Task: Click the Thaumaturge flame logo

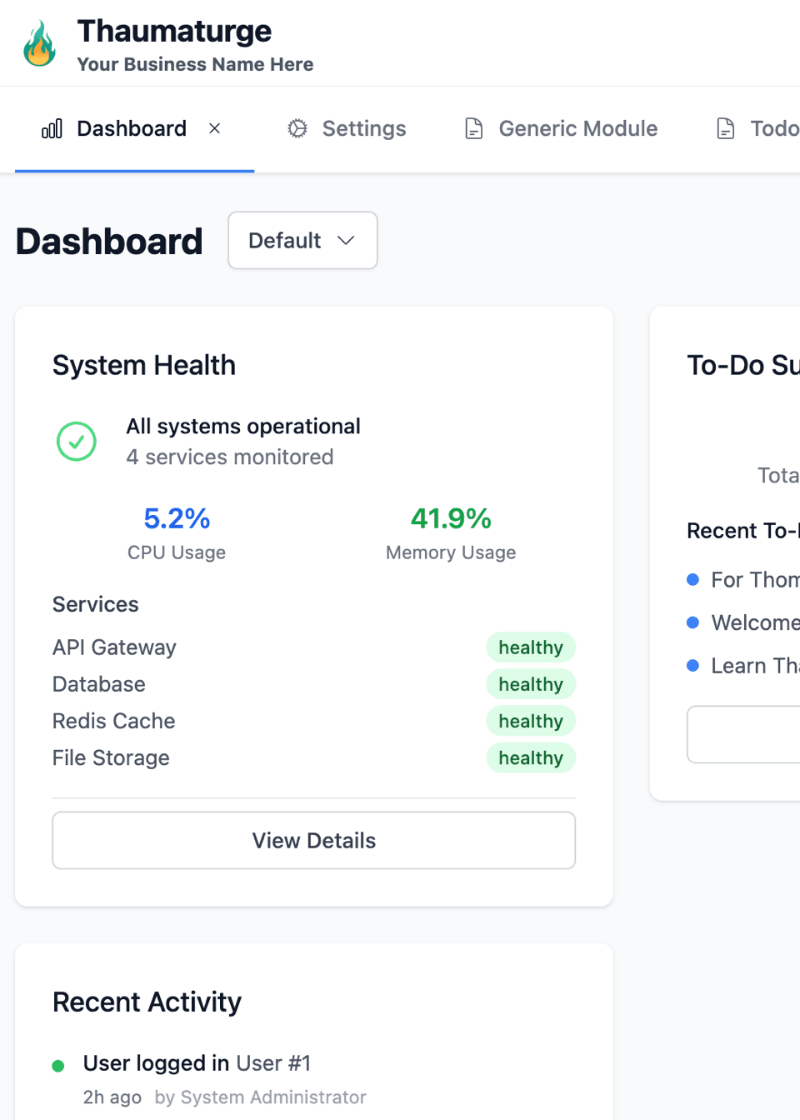Action: pos(39,43)
